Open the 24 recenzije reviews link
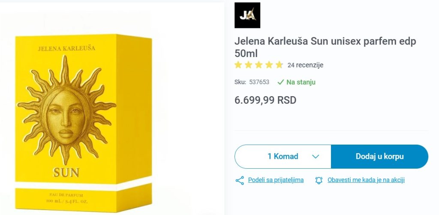The height and width of the screenshot is (215, 439). pyautogui.click(x=305, y=65)
